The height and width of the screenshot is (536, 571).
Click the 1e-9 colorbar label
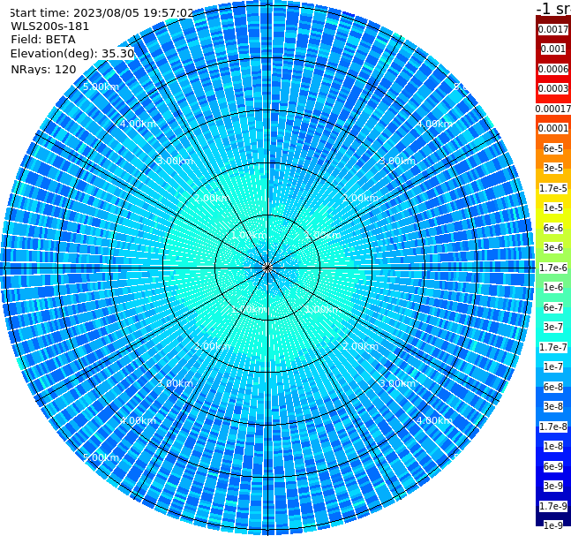point(553,525)
